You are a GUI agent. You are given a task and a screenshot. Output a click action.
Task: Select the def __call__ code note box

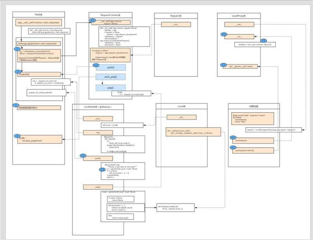pyautogui.click(x=49, y=31)
